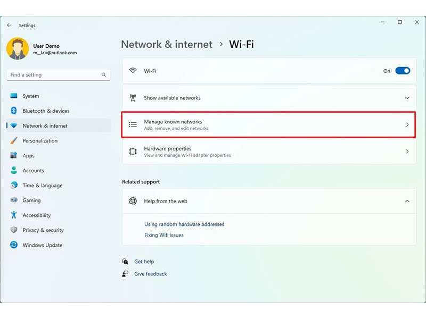
Task: Open Time & language settings
Action: pyautogui.click(x=59, y=185)
